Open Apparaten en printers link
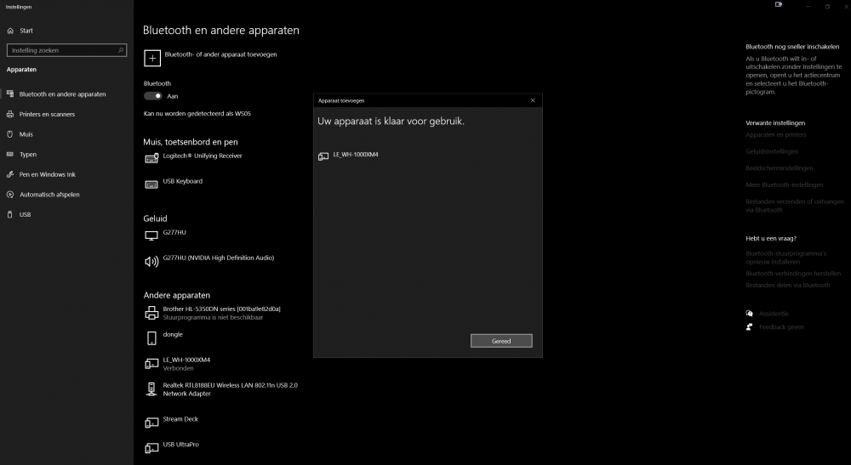 click(775, 135)
